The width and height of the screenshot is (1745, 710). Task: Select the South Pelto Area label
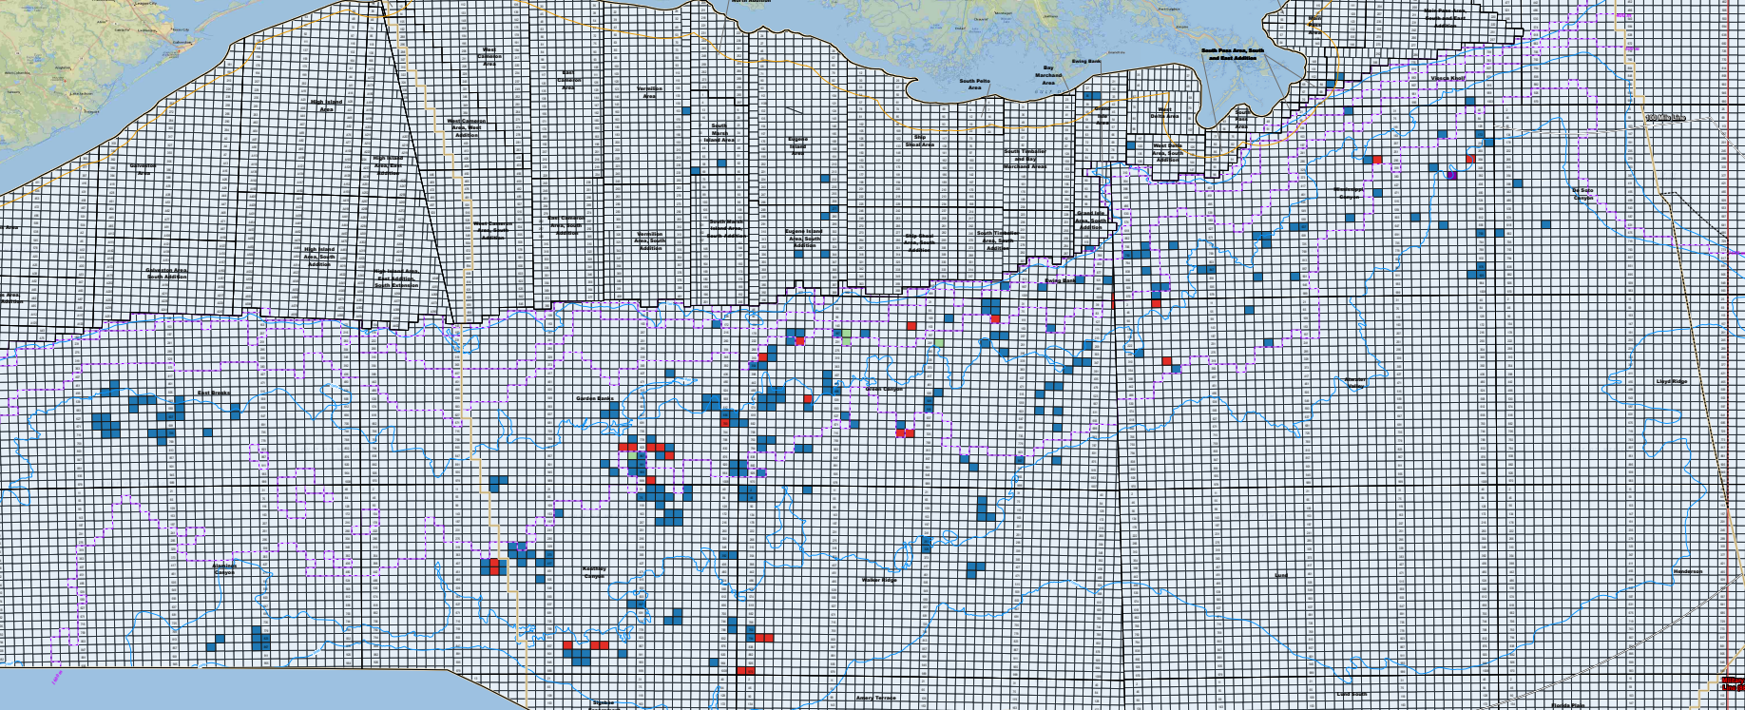(974, 85)
